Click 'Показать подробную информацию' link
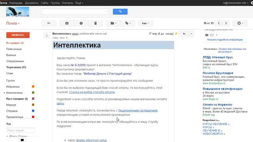 pos(225,40)
